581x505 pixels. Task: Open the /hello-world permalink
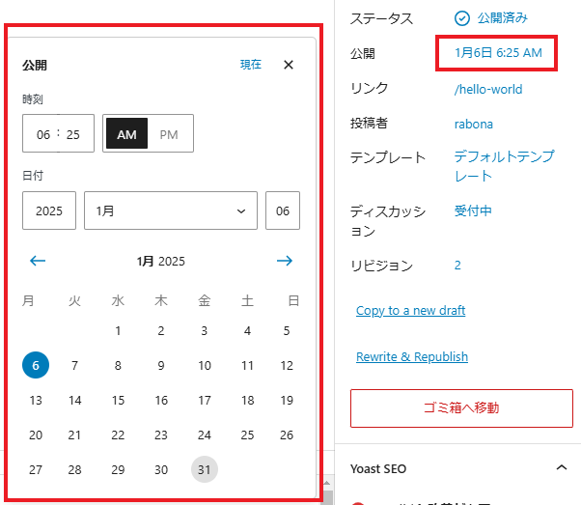click(487, 89)
